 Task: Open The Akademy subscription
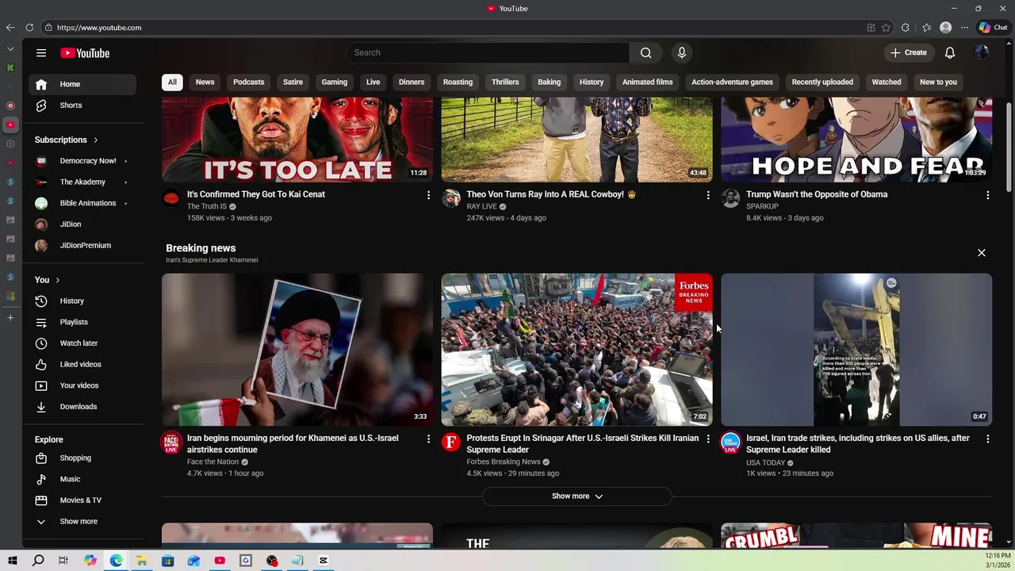(x=82, y=182)
